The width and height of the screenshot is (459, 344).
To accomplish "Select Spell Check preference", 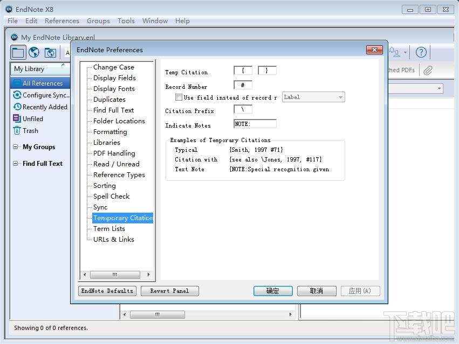I will point(111,196).
